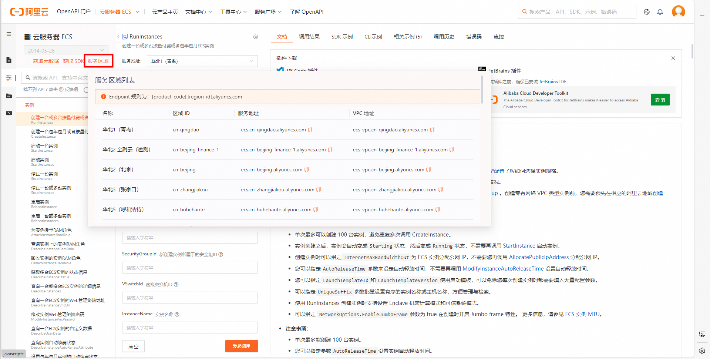The image size is (710, 359).
Task: Open the 流控 tab
Action: click(x=499, y=37)
